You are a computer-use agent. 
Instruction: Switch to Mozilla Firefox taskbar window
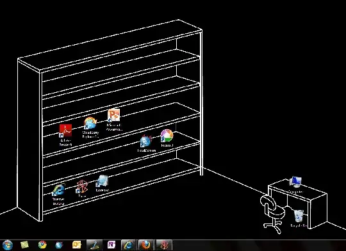pos(146,245)
